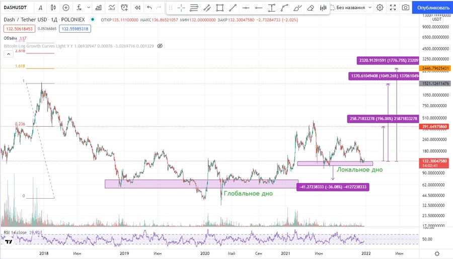Enter fullscreen chart mode
Viewport: 453px width, 259px height.
point(393,8)
